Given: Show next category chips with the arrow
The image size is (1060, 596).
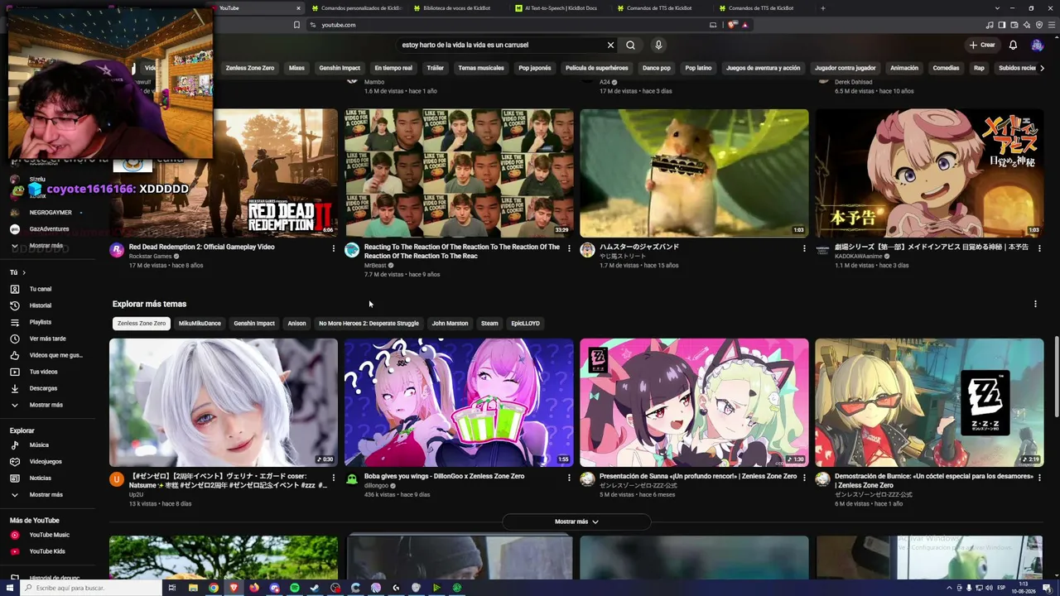Looking at the screenshot, I should coord(1042,68).
